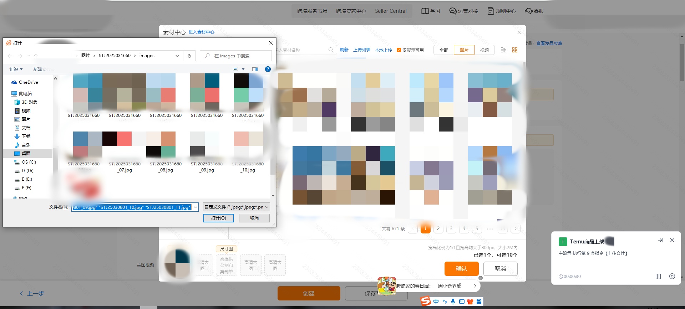Open the 组织 menu

tap(16, 69)
